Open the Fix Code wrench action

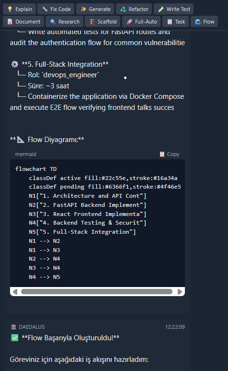click(x=56, y=9)
